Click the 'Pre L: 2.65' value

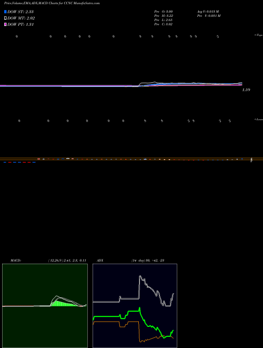pyautogui.click(x=164, y=20)
